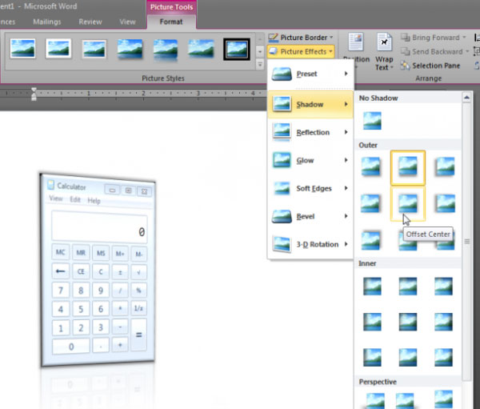Viewport: 480px width, 409px height.
Task: Apply the third Perspective shadow option
Action: pos(443,399)
